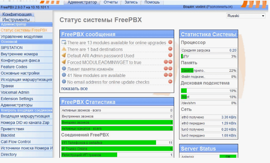
Task: Click the IP Trunks Online bar
Action: pos(117,149)
